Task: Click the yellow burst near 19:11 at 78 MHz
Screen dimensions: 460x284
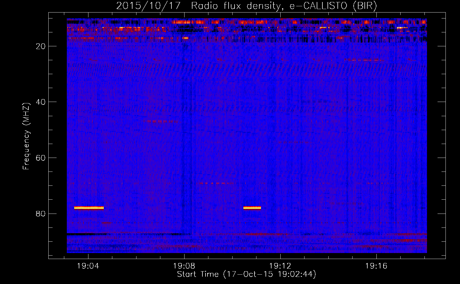Action: 252,208
